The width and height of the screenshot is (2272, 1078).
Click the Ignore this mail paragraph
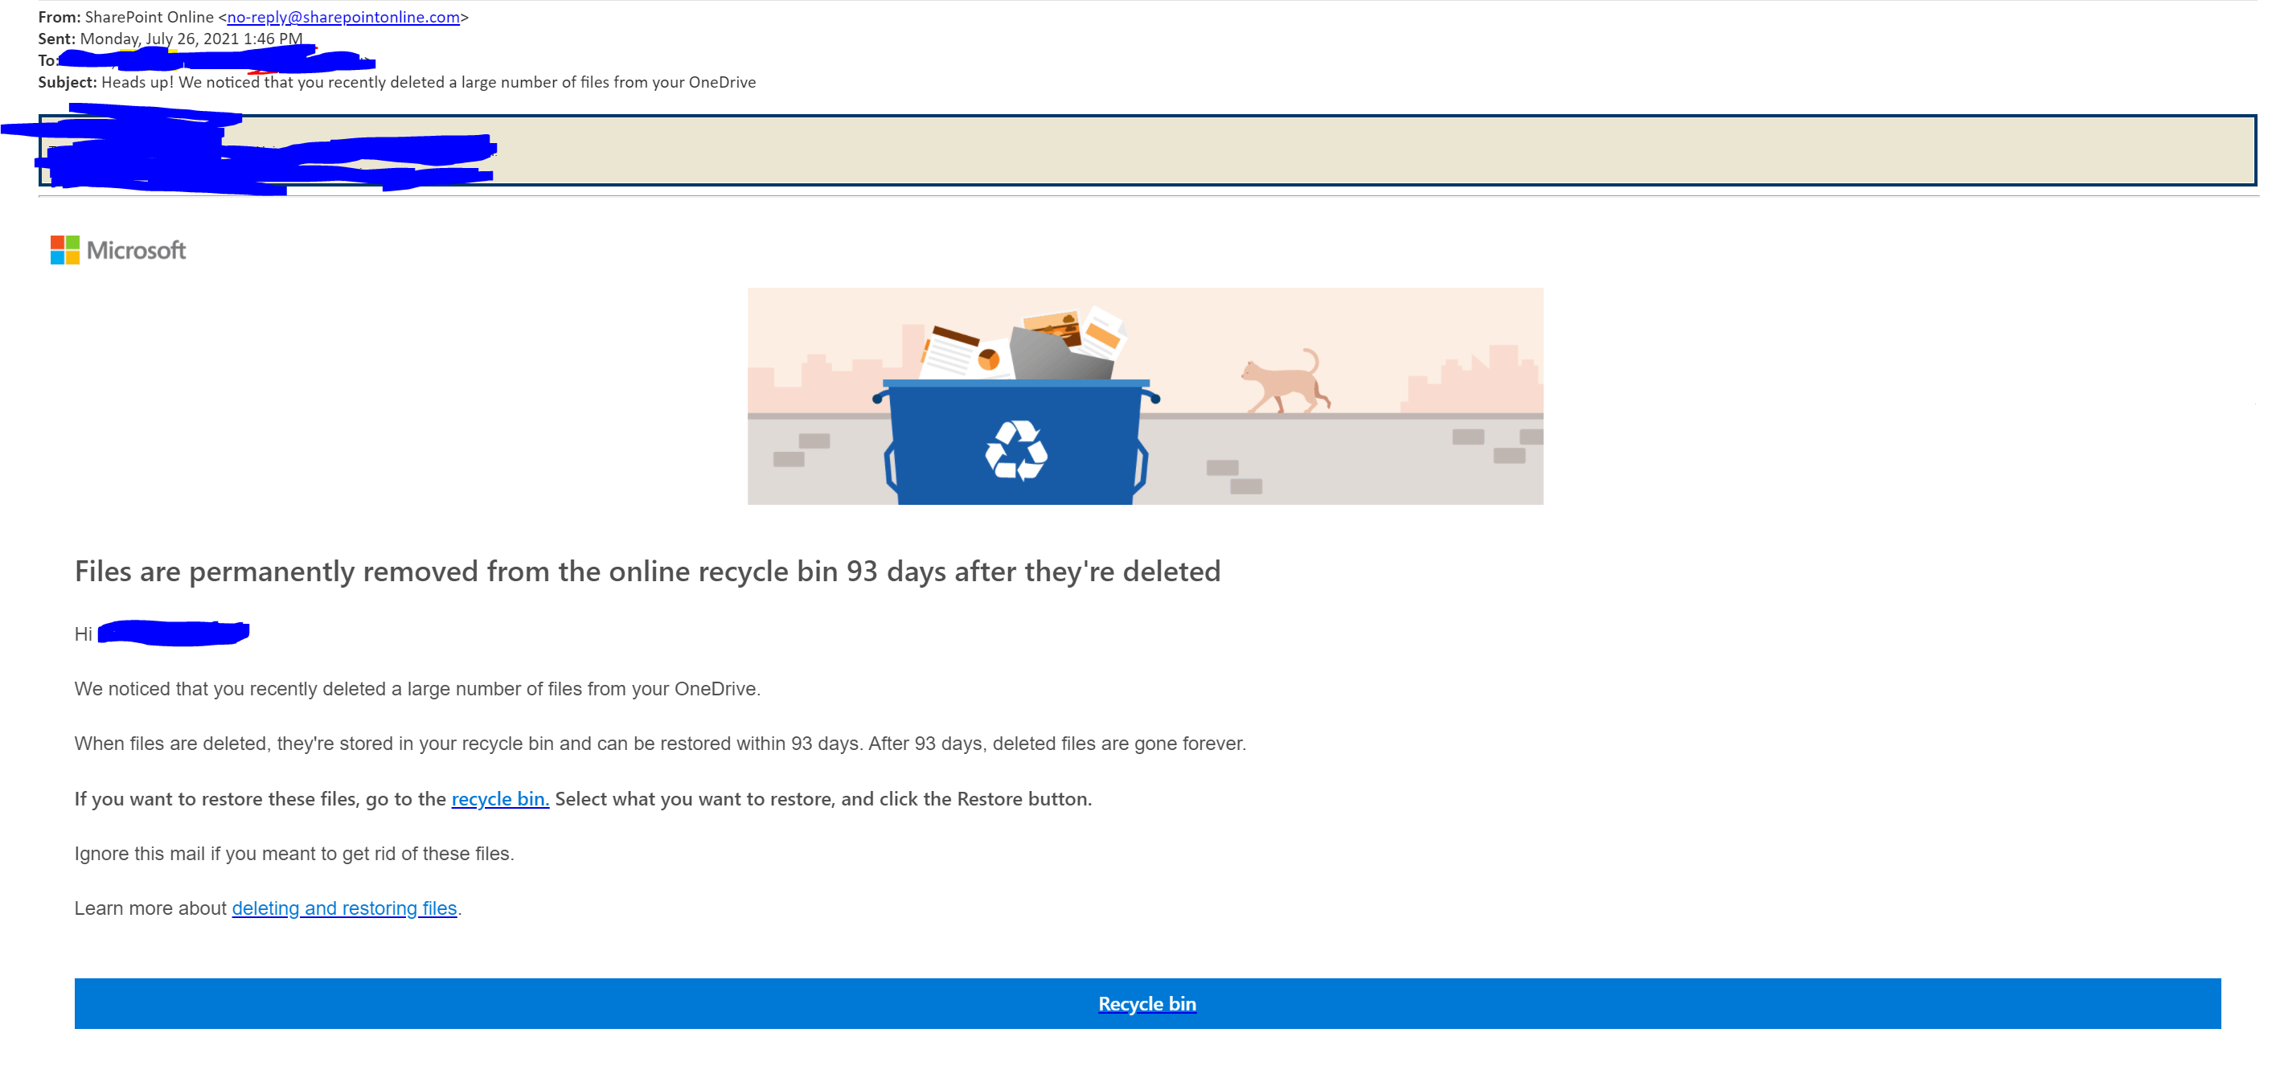(x=293, y=853)
